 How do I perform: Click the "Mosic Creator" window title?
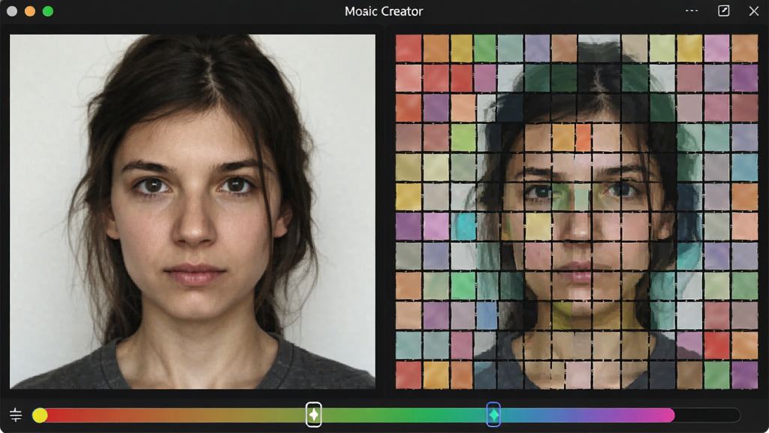tap(384, 11)
